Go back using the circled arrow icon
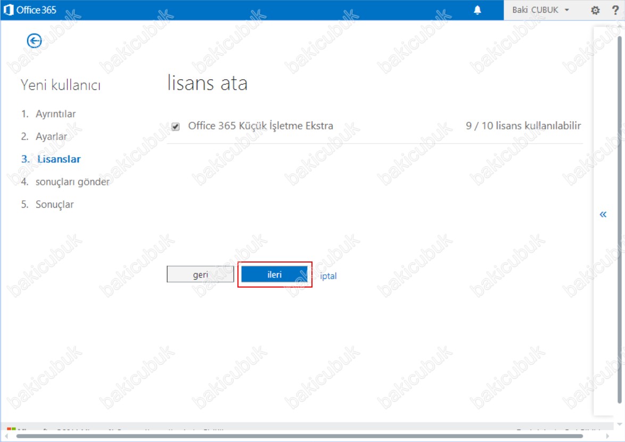625x442 pixels. click(34, 40)
